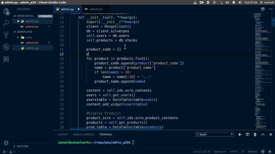Click 'content.add_widget(userstable)' line
The height and width of the screenshot is (154, 275).
[x=116, y=104]
